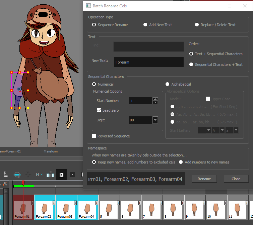The height and width of the screenshot is (225, 253).
Task: Select aa, ab ... lowercase 676 max model
Action: click(172, 122)
